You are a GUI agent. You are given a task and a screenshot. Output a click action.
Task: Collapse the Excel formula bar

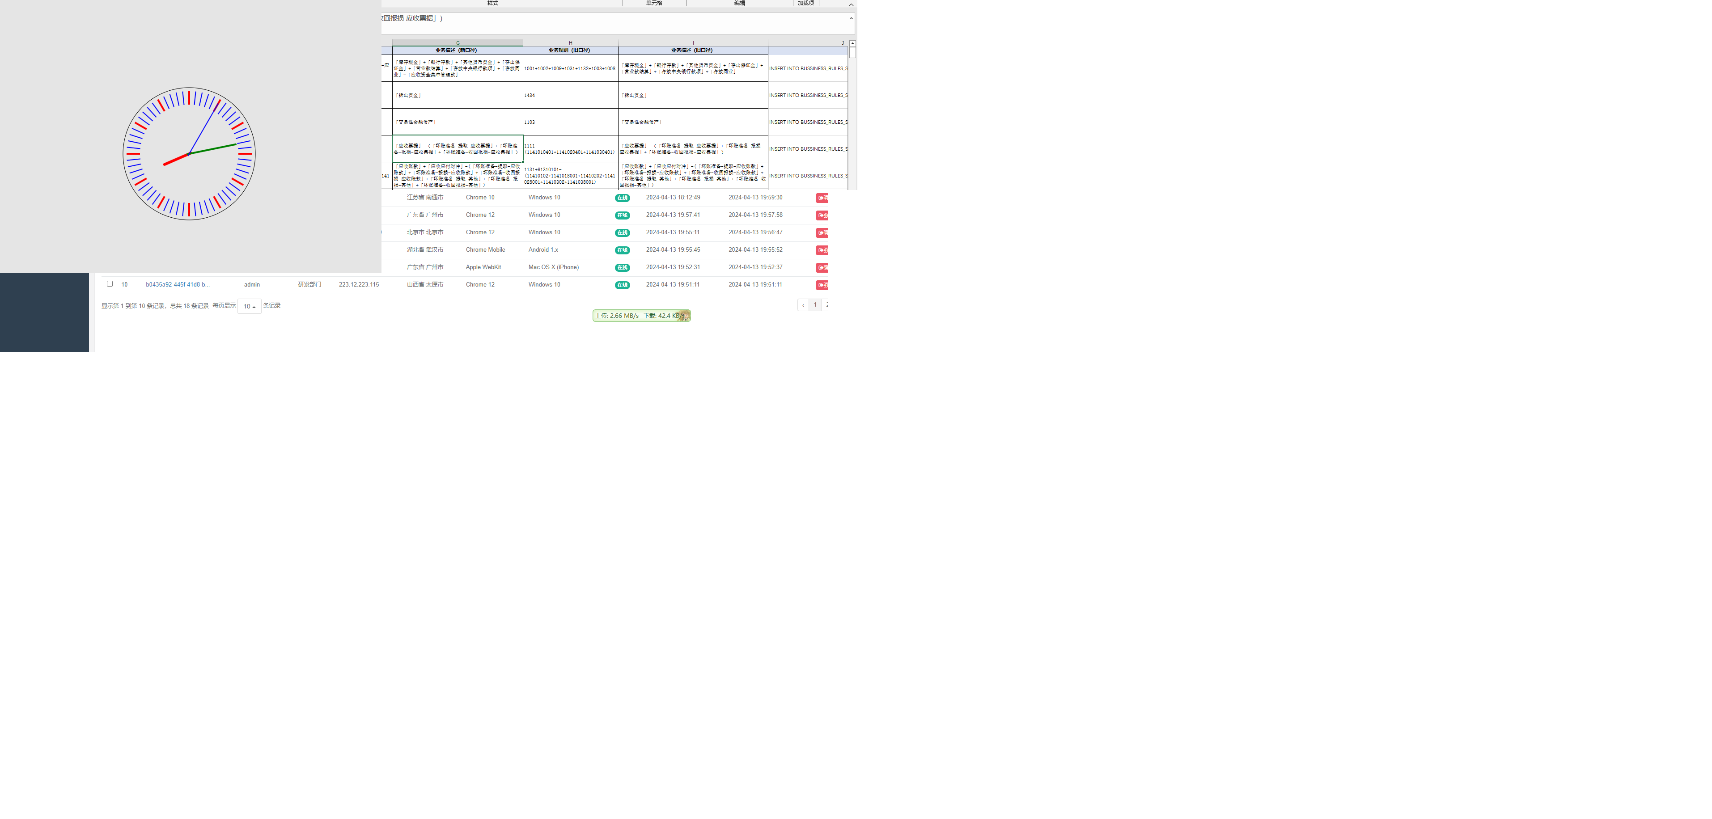coord(851,19)
